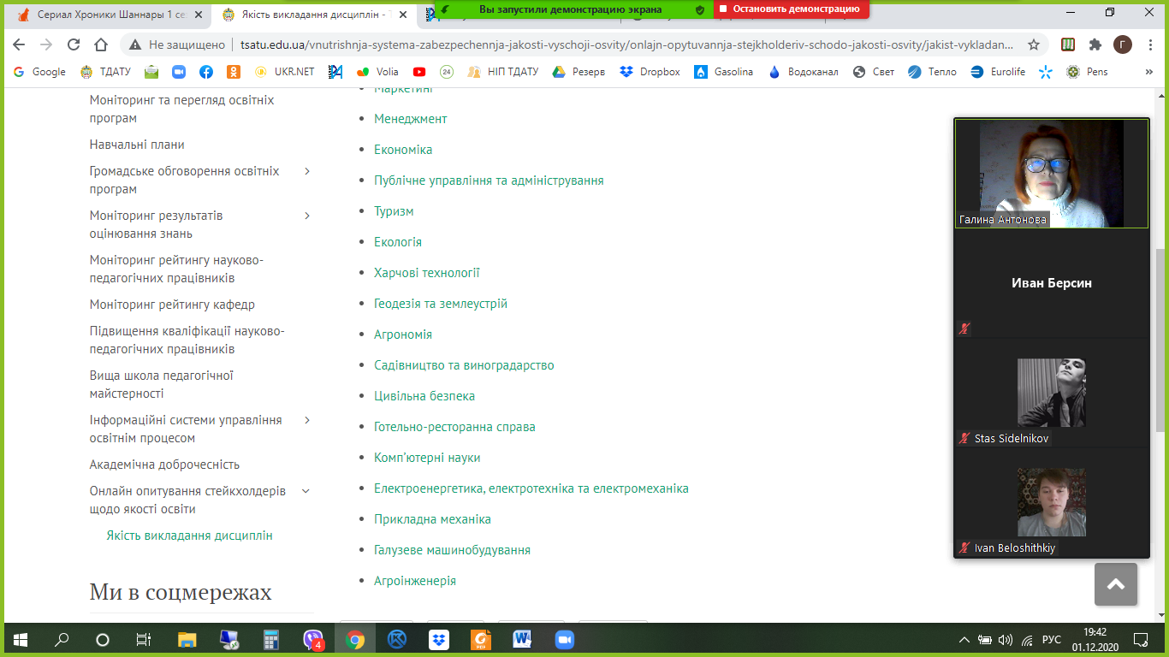
Task: Show hidden system tray icons
Action: tap(964, 640)
